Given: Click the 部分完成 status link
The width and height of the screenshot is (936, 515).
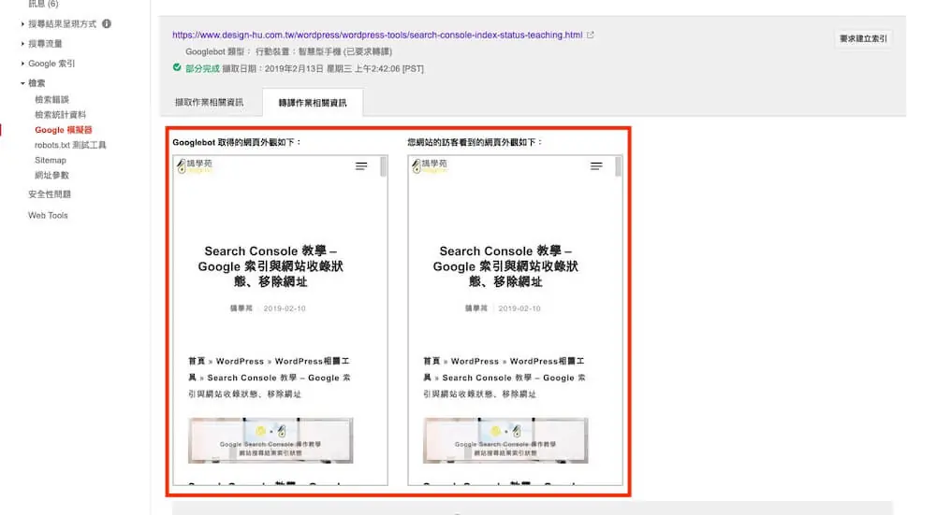Looking at the screenshot, I should pos(202,68).
